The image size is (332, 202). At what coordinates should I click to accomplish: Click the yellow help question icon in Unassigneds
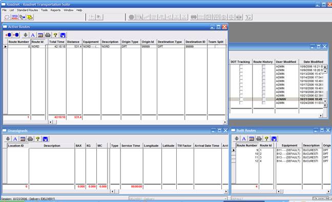[38, 139]
